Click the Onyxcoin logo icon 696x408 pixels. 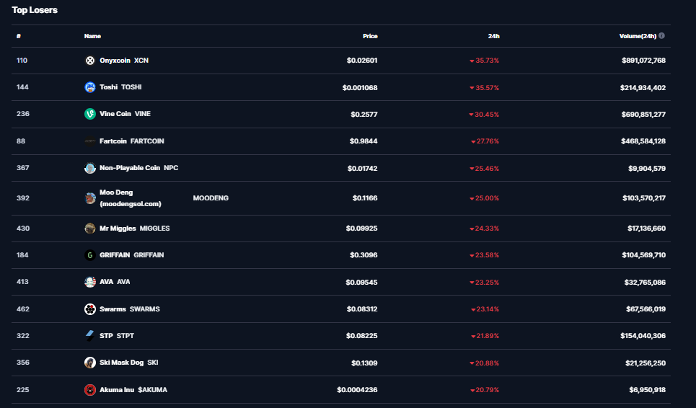tap(90, 61)
